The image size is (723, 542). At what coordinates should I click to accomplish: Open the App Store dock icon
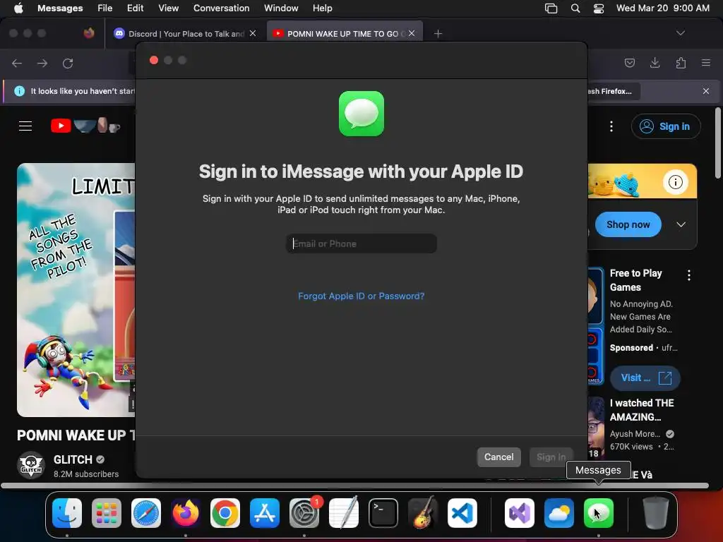tap(265, 513)
